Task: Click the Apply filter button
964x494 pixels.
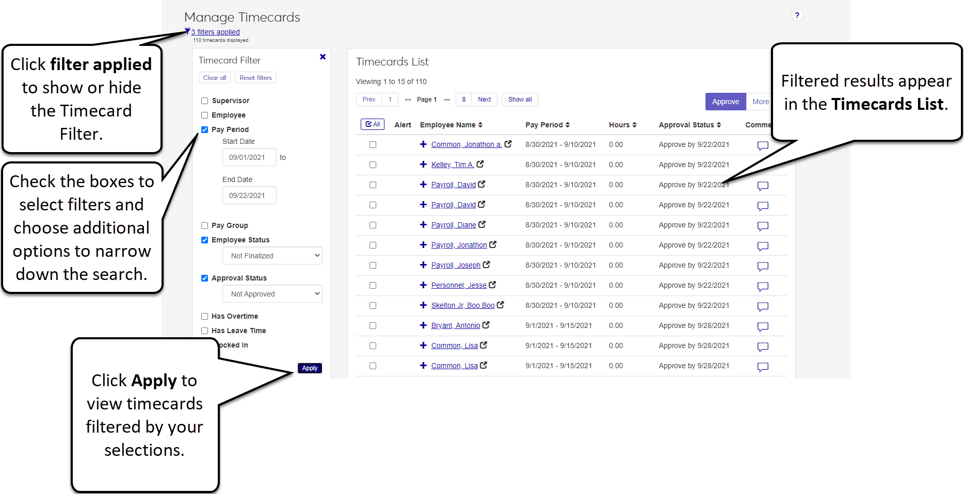Action: click(x=310, y=368)
